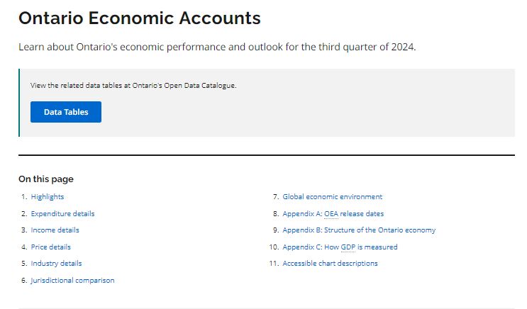Click the Data Tables button
This screenshot has width=527, height=309.
[x=66, y=112]
